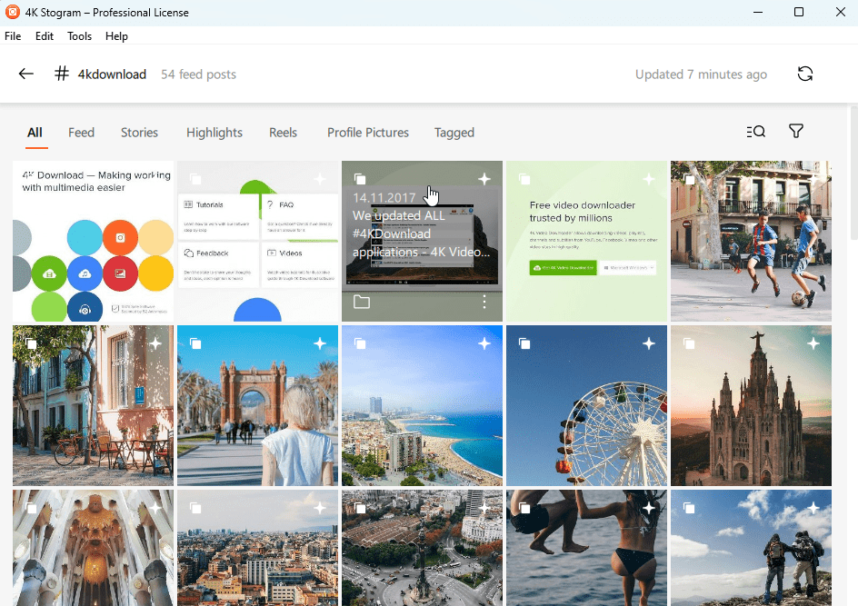
Task: Click the sparkle icon on the 14.11.2017 post
Action: (x=484, y=179)
